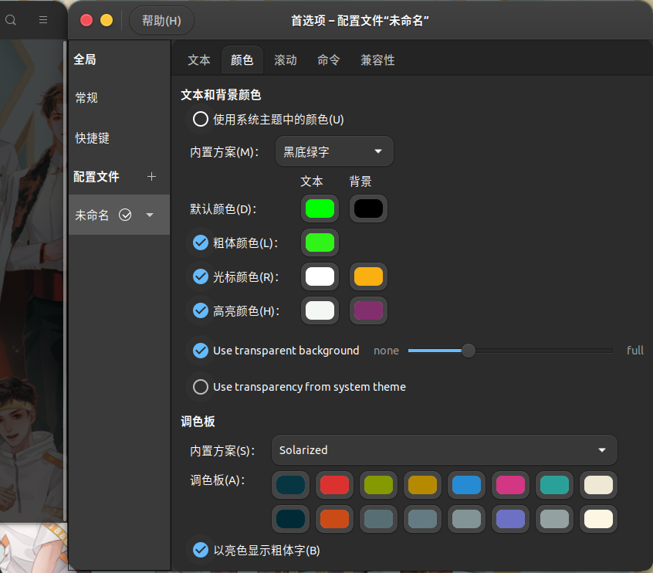The height and width of the screenshot is (573, 653).
Task: Switch to the 兼容性 tab
Action: click(377, 59)
